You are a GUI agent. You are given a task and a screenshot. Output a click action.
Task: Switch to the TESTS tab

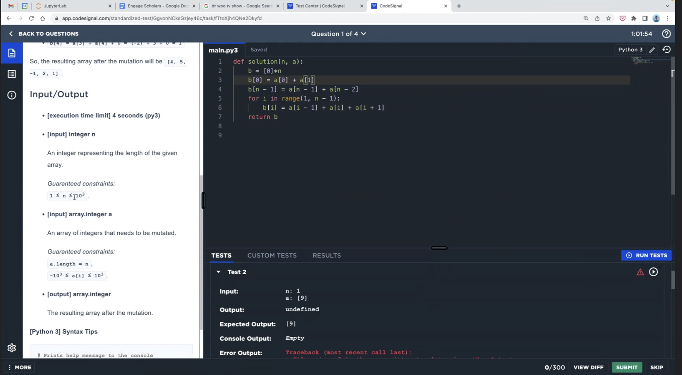click(x=221, y=256)
